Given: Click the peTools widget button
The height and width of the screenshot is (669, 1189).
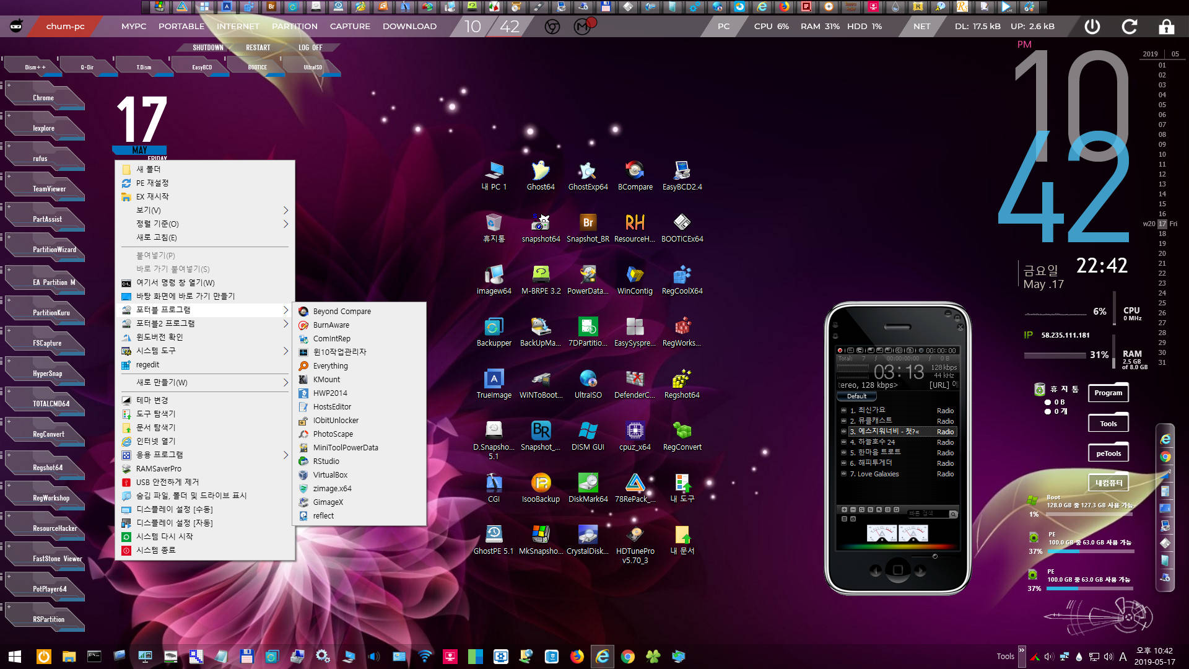Looking at the screenshot, I should pyautogui.click(x=1108, y=453).
